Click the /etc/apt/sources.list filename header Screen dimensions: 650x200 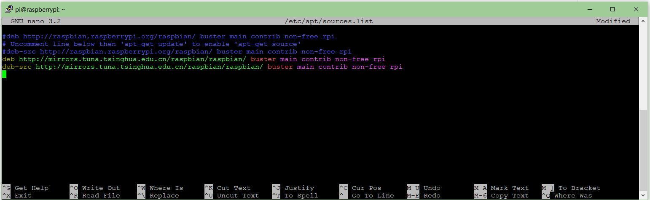click(x=329, y=21)
